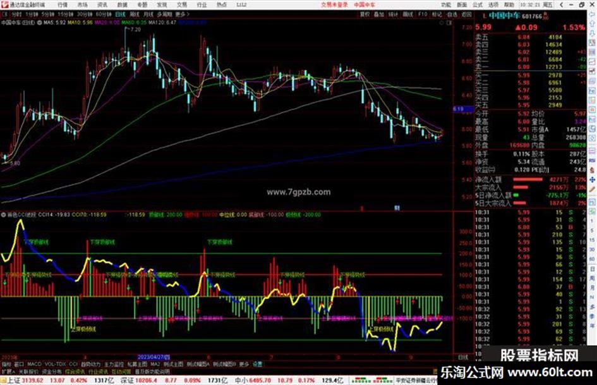Open 普及版功能说明 link

152,372
